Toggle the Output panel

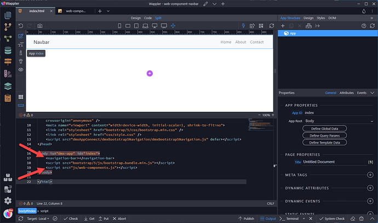point(268,219)
